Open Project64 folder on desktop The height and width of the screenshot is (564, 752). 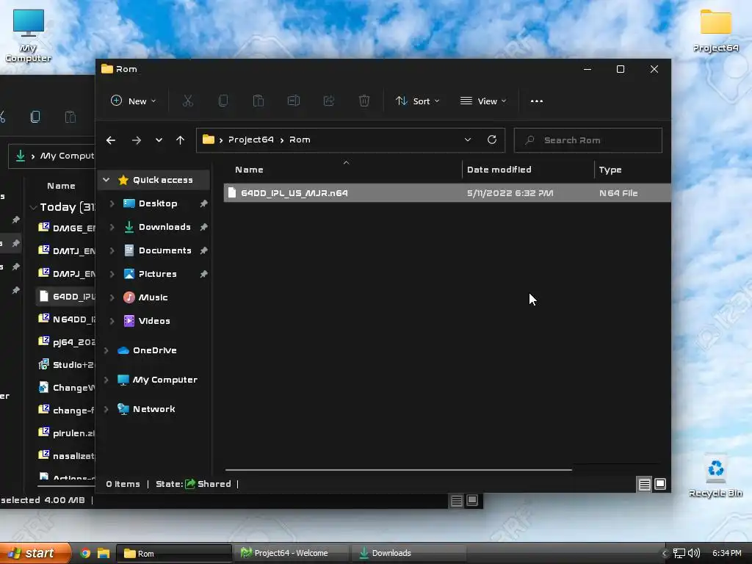click(x=715, y=31)
